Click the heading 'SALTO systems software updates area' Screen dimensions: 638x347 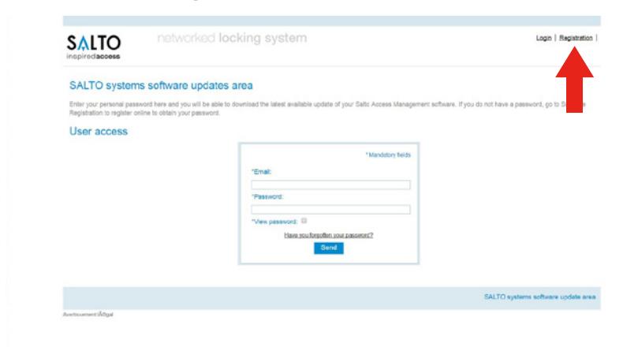click(x=161, y=85)
